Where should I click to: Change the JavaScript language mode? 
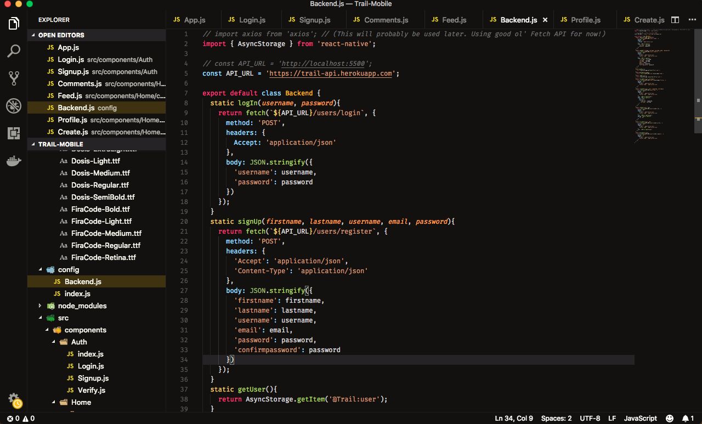click(640, 419)
